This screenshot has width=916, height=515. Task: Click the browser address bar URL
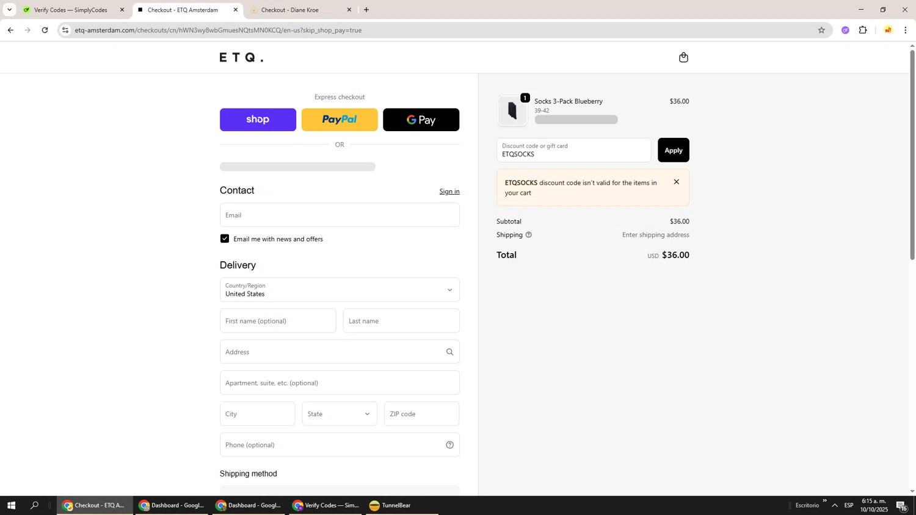pos(218,30)
